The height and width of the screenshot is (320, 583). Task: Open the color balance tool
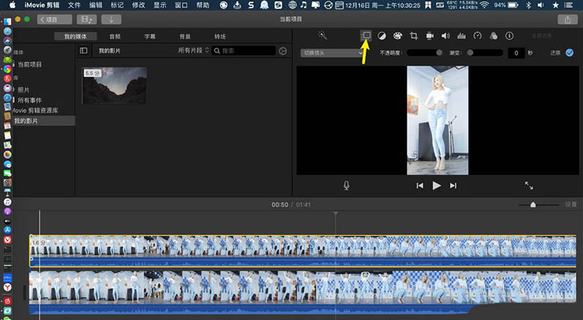click(x=381, y=36)
